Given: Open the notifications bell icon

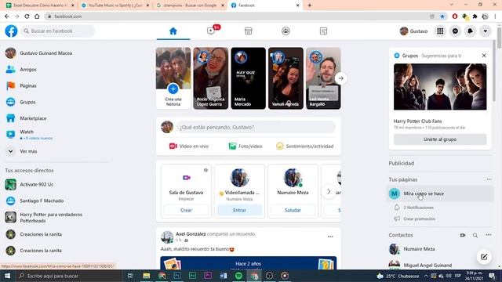Looking at the screenshot, I should pos(471,31).
